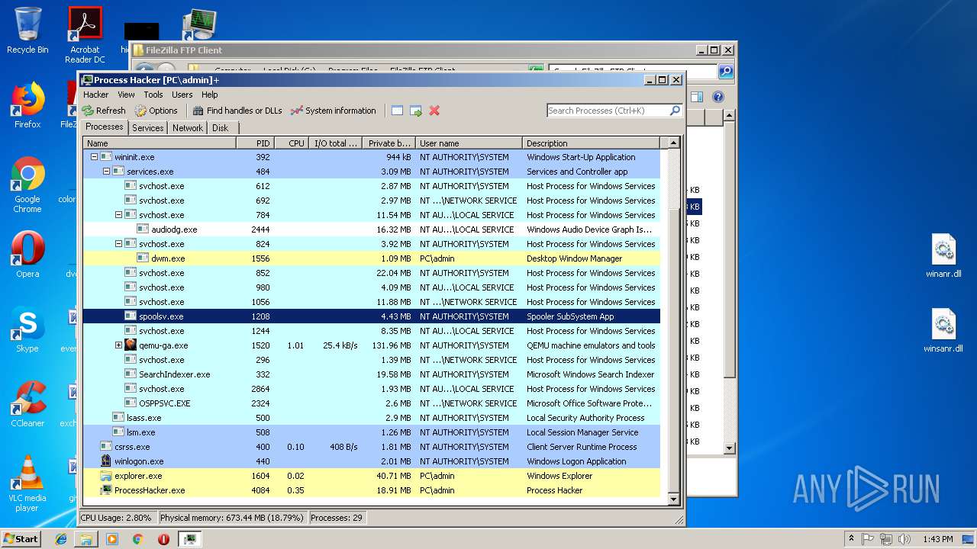Open Windows Media Player taskbar icon
Viewport: 977px width, 549px height.
(112, 539)
